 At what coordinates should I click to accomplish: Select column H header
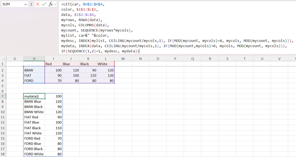(x=34, y=59)
